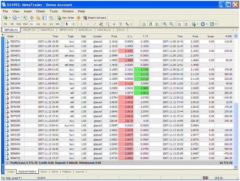Zoom in on the chart

(x=165, y=24)
